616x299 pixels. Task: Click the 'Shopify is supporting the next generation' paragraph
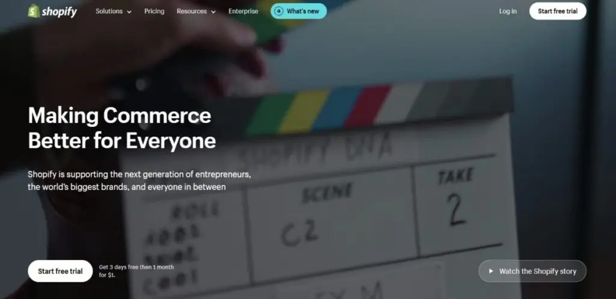140,180
